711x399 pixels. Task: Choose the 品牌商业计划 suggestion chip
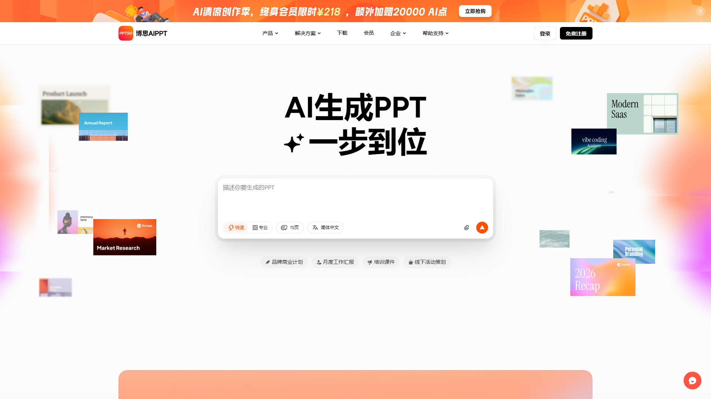(x=284, y=262)
